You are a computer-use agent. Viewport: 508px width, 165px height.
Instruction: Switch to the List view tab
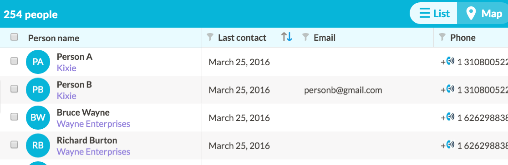click(x=434, y=14)
